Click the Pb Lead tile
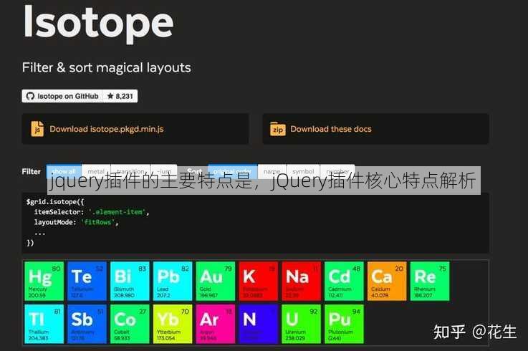This screenshot has height=351, width=528. pyautogui.click(x=173, y=281)
